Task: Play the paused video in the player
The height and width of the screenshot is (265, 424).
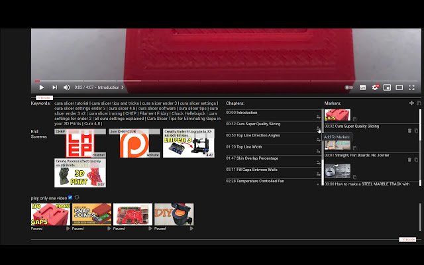Action: point(41,87)
